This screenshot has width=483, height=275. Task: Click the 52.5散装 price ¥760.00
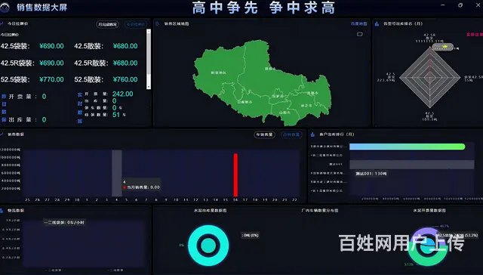click(x=125, y=79)
